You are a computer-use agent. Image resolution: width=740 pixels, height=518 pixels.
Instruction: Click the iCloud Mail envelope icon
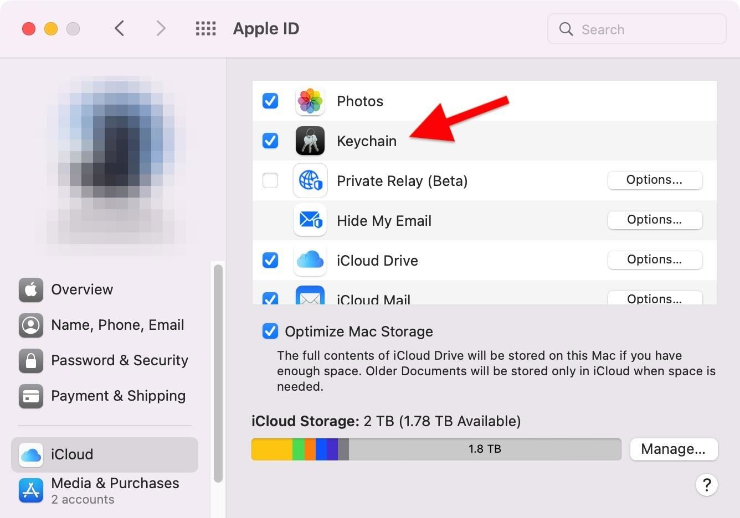tap(310, 295)
